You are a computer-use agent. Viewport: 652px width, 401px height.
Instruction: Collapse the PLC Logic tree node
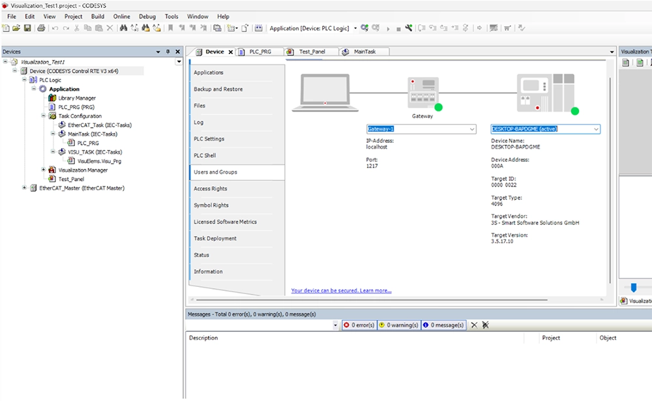(x=24, y=80)
